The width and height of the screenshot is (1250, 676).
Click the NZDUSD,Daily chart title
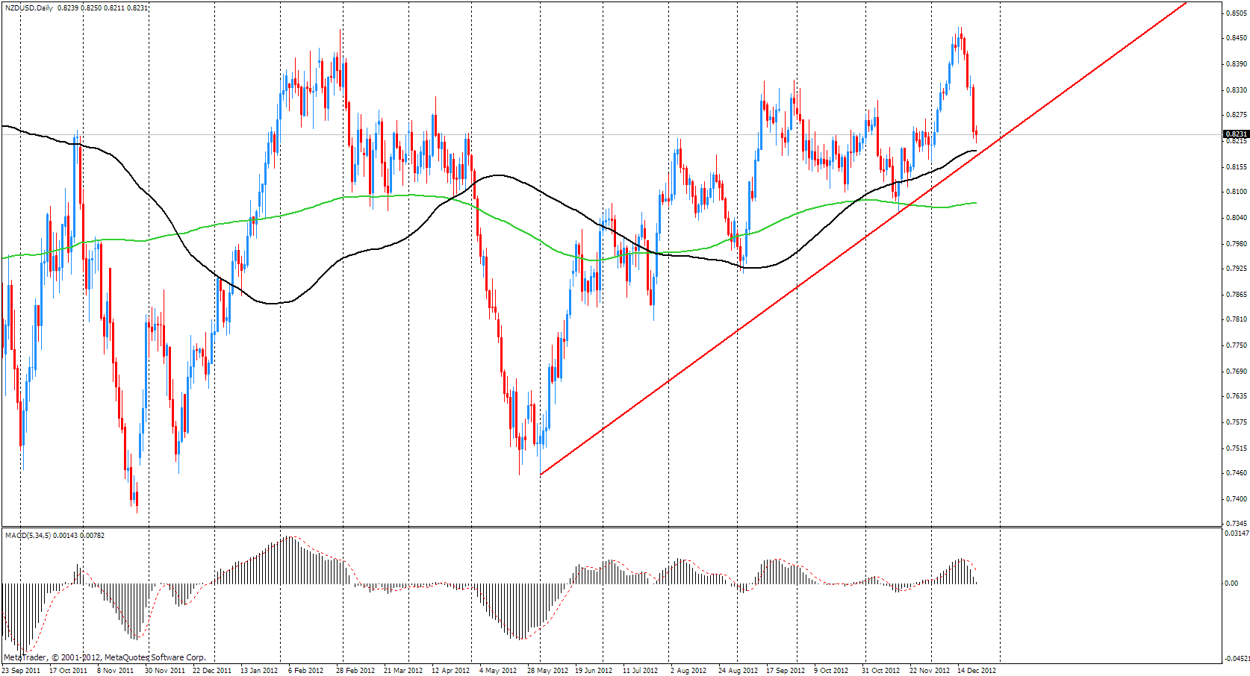tap(29, 8)
